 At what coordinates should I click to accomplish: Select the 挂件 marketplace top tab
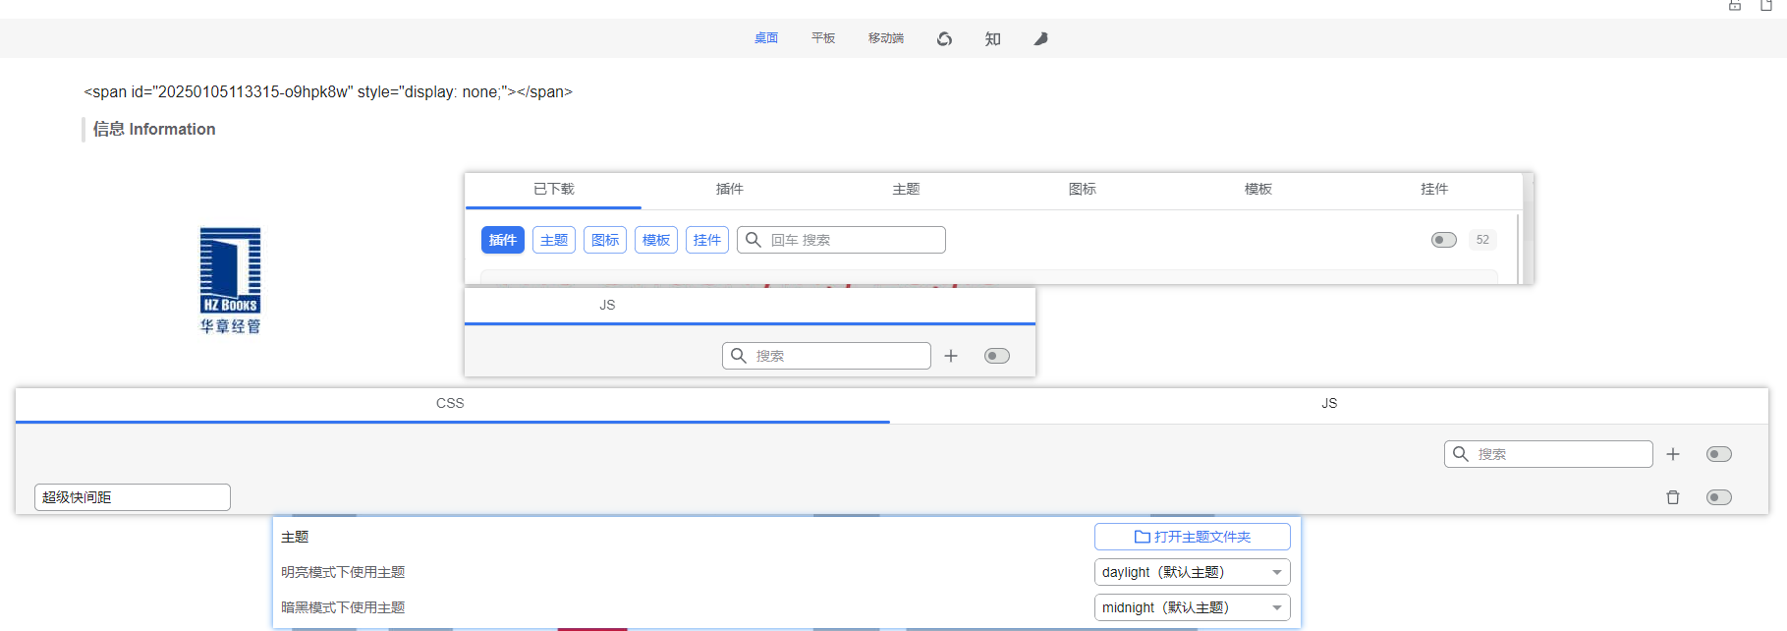(x=1434, y=189)
